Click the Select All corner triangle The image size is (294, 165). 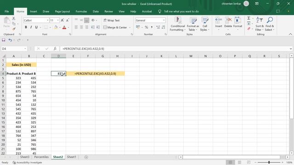point(4,56)
